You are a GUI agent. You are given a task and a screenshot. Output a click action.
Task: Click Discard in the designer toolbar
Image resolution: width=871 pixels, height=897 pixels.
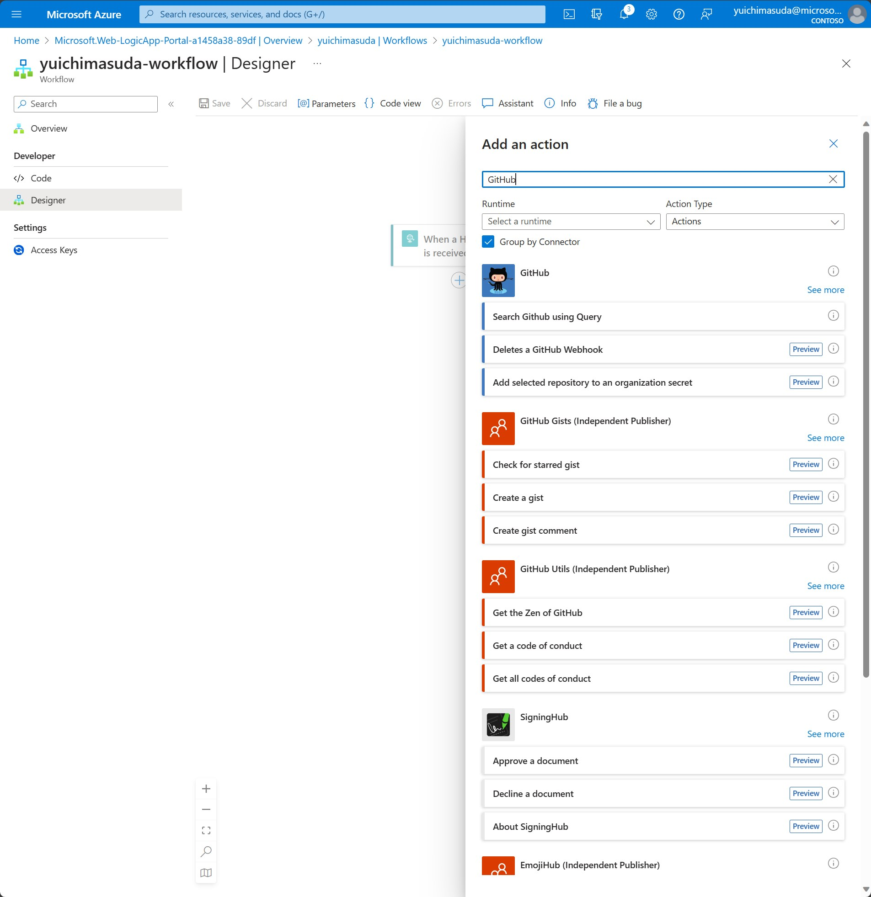[x=264, y=103]
